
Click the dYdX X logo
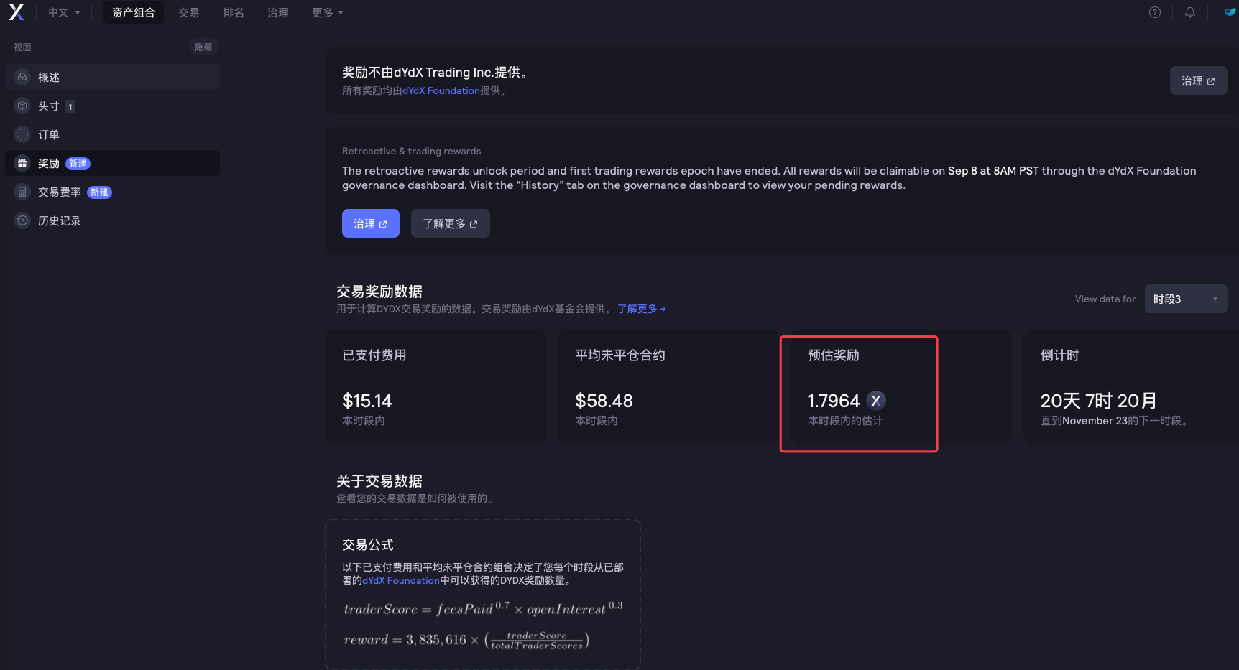[17, 12]
